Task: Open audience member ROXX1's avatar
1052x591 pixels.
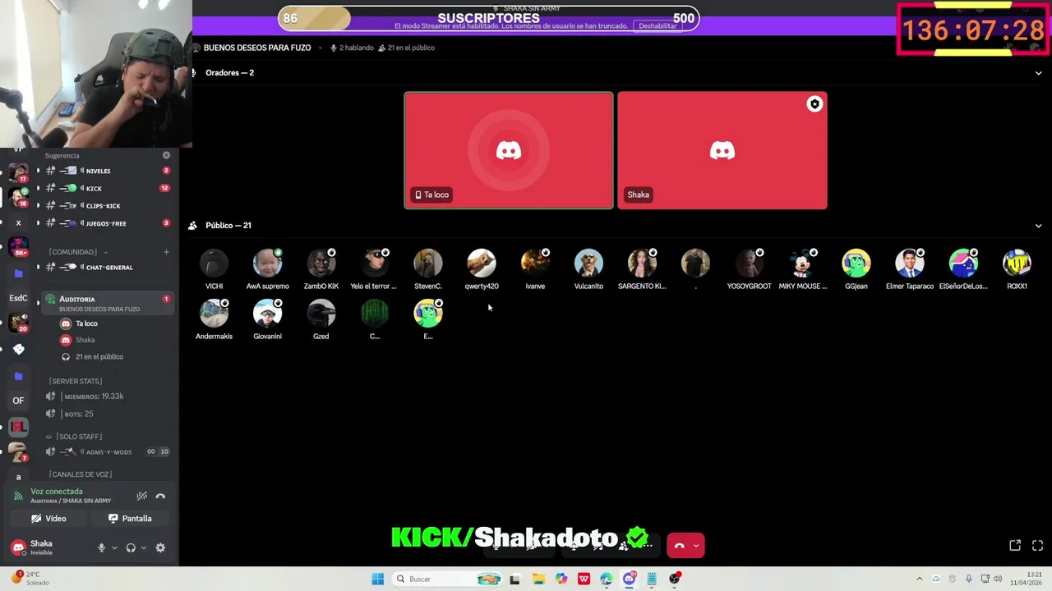Action: (x=1017, y=263)
